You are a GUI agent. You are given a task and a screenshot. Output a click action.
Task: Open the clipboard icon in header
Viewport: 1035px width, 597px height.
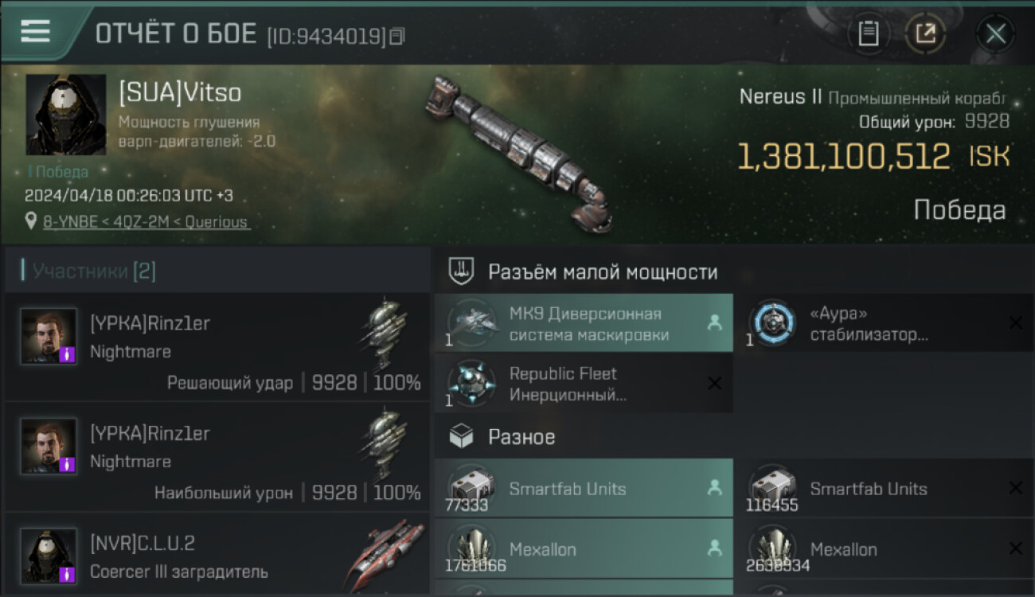click(x=869, y=34)
